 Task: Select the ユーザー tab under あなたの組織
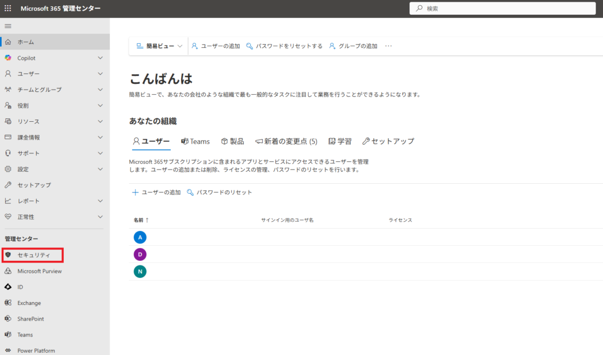pyautogui.click(x=151, y=141)
